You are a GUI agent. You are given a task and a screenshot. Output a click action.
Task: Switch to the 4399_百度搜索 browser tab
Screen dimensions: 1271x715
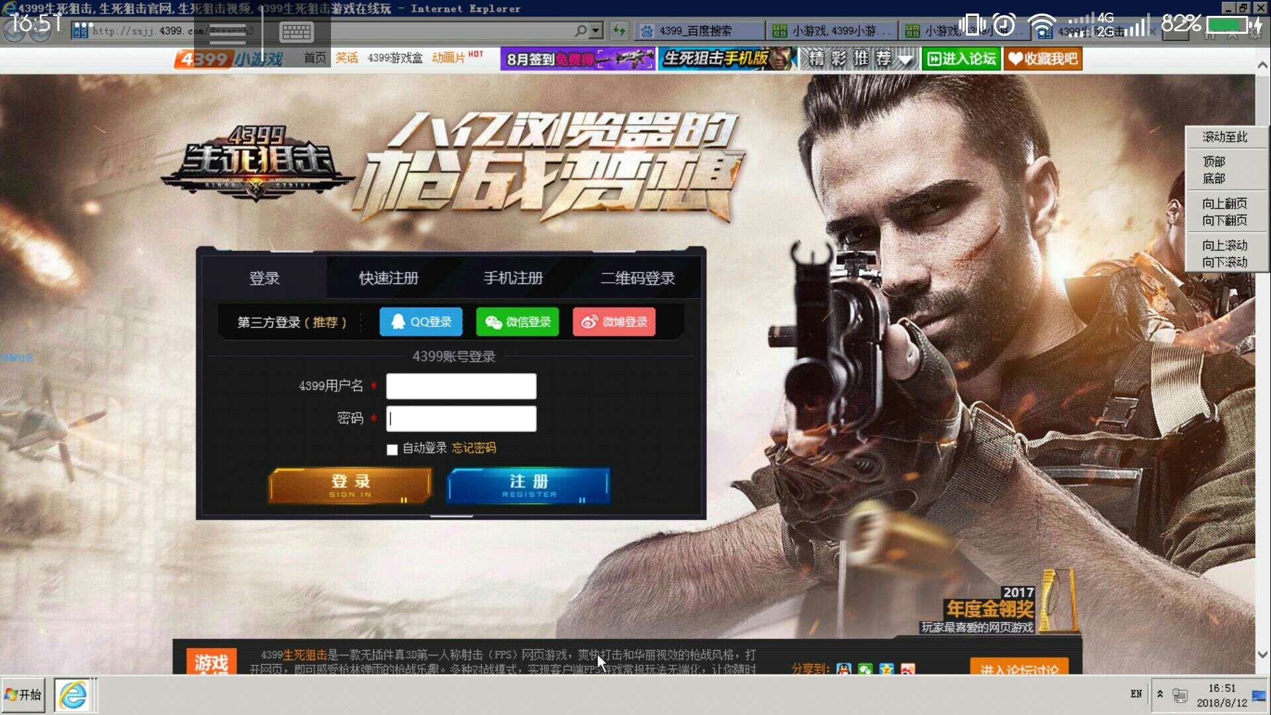click(x=699, y=30)
